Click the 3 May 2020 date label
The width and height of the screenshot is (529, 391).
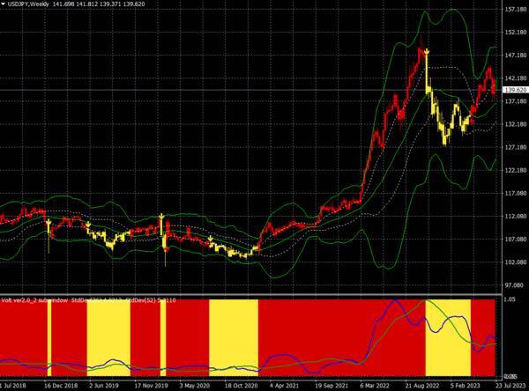[x=195, y=386]
